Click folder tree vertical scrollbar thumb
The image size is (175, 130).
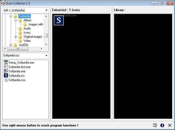pyautogui.click(x=46, y=36)
